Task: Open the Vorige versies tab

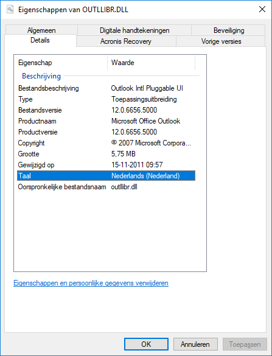Action: pos(221,41)
